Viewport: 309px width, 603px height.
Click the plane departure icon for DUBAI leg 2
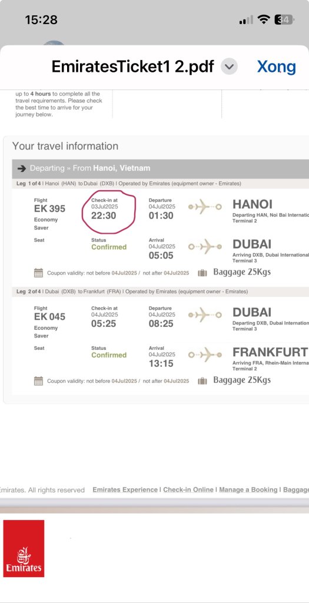click(x=205, y=315)
